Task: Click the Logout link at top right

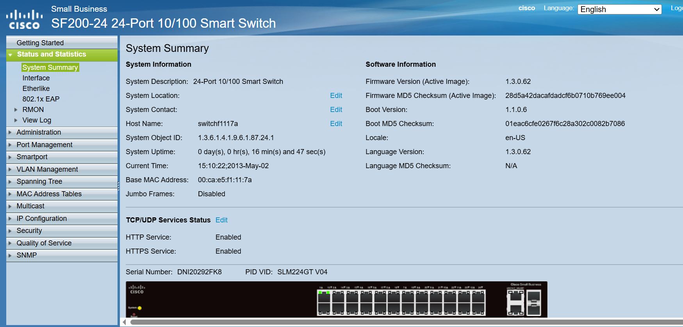Action: [x=677, y=8]
